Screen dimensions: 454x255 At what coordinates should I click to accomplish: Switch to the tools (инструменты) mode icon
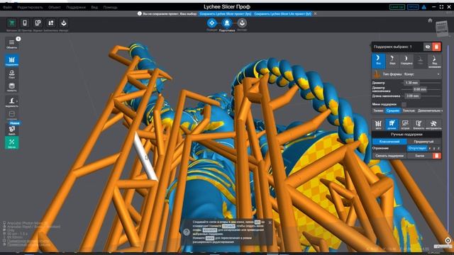point(433,125)
